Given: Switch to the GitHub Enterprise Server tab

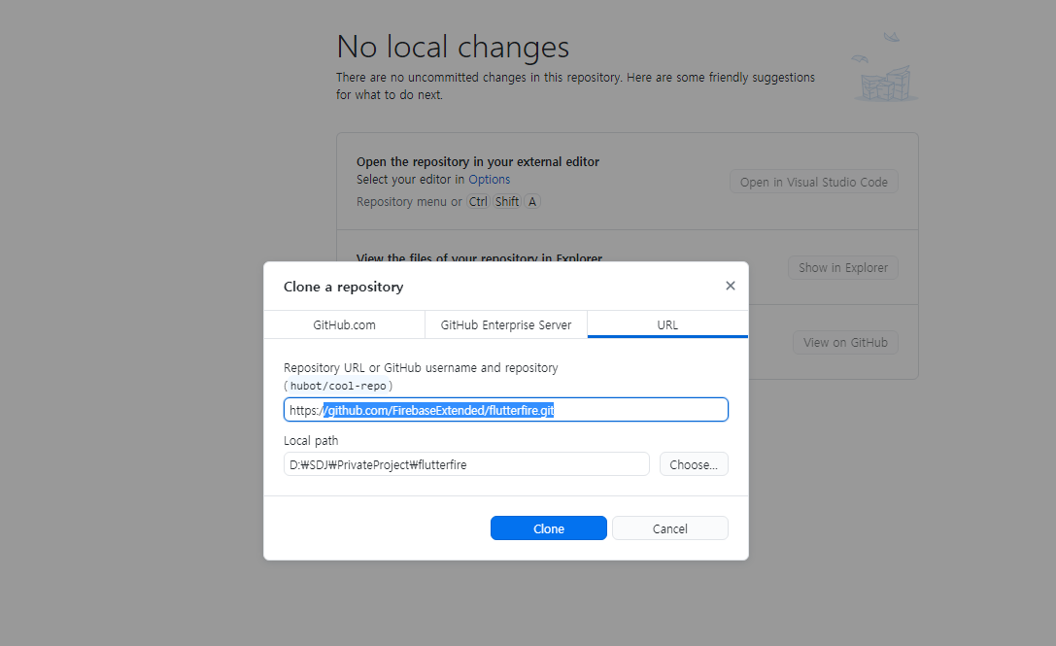Looking at the screenshot, I should coord(506,324).
